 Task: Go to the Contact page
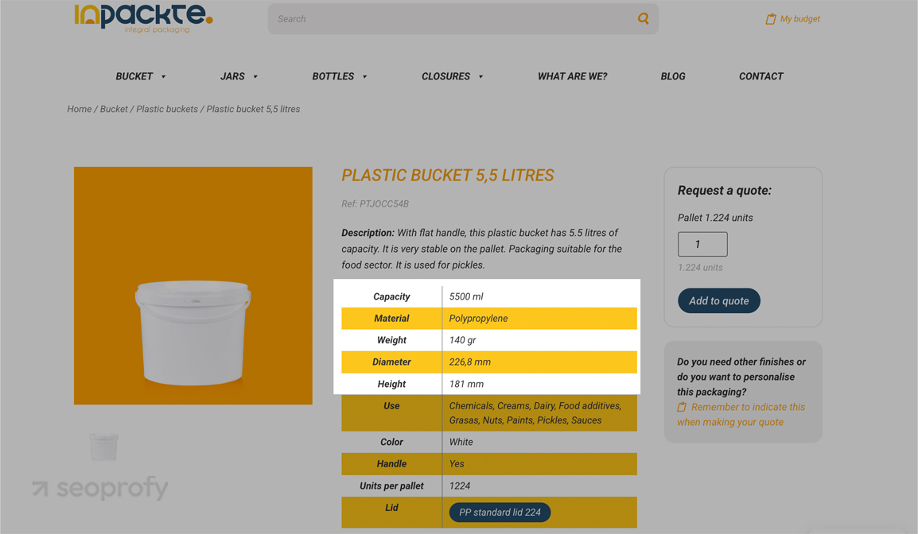760,76
